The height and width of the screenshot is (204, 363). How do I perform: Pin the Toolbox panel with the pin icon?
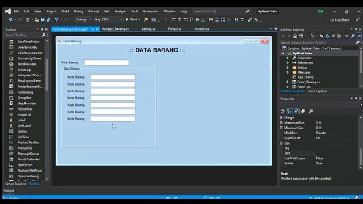click(41, 29)
